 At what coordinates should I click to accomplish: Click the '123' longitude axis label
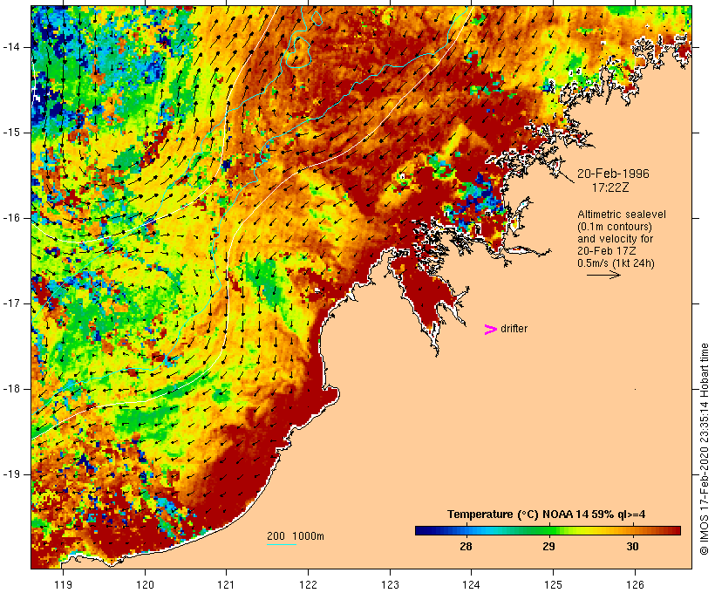pos(390,584)
